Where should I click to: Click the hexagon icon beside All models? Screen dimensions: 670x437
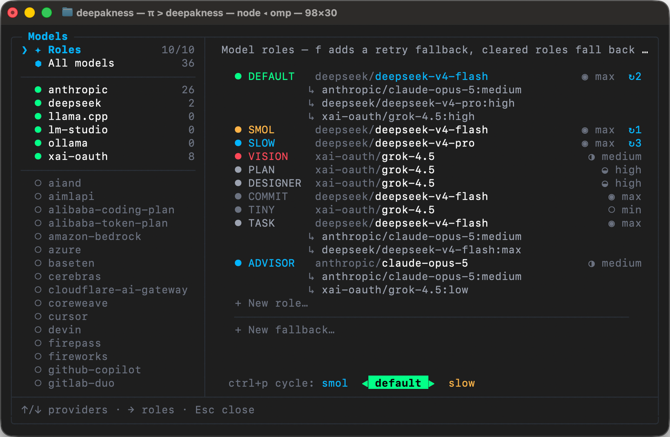coord(38,64)
